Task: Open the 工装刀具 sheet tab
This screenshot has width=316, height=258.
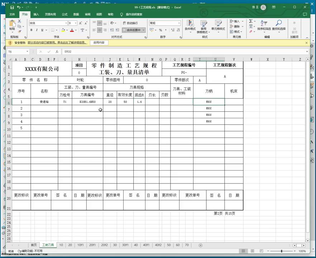Action: point(48,245)
